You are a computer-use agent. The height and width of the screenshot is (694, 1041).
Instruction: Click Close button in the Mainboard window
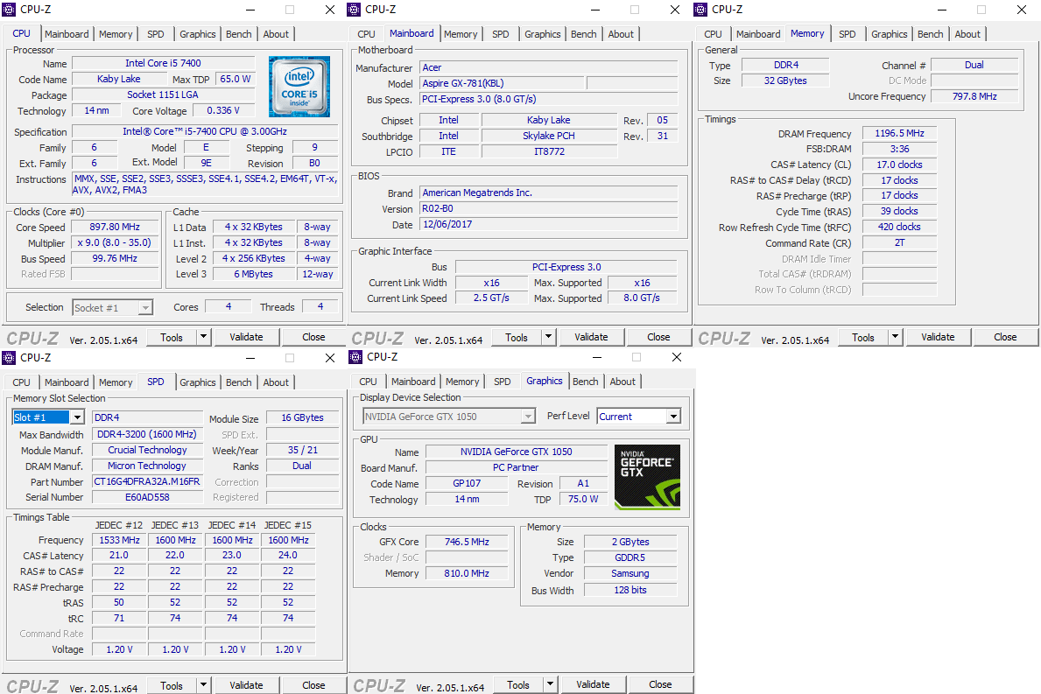tap(658, 337)
